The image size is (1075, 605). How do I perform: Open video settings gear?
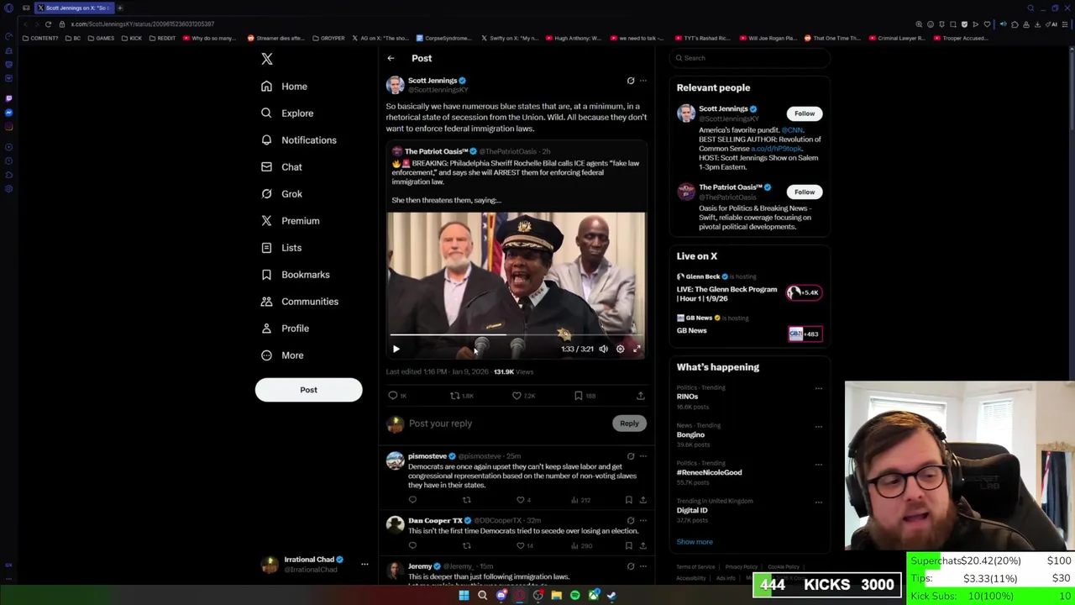point(620,349)
